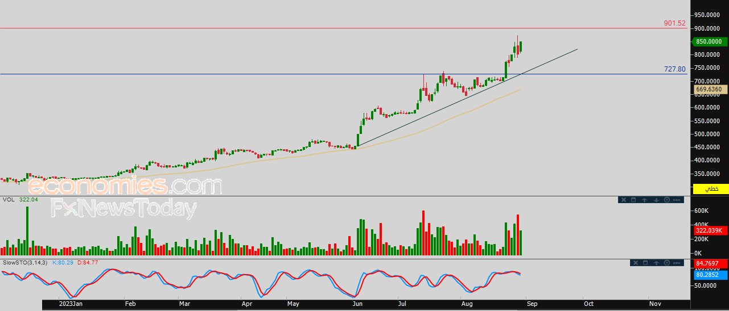Viewport: 729px width, 311px height.
Task: Click the 322.04 volume value
Action: [28, 200]
